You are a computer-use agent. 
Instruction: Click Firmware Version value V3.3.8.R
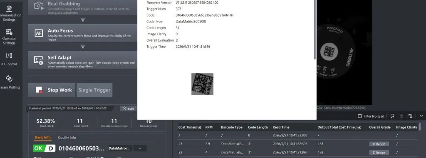[x=197, y=3]
